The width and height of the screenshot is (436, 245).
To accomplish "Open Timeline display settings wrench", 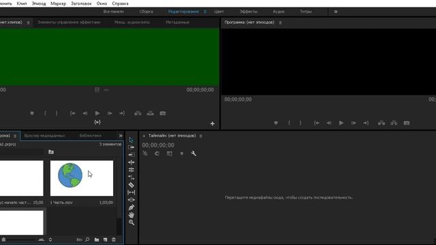I will [193, 153].
